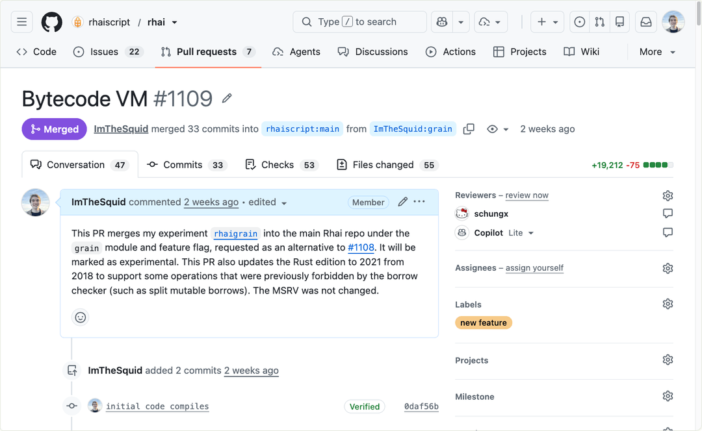Open the comment's 2 weeks ago timestamp
Viewport: 702px width, 431px height.
tap(211, 202)
